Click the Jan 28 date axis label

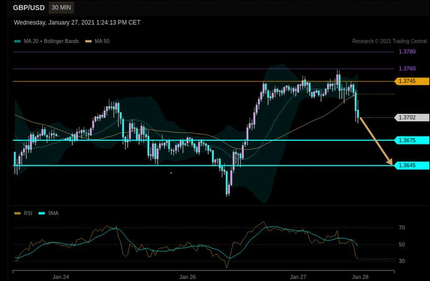tap(360, 277)
